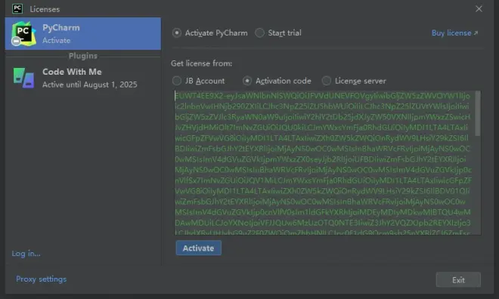Select the PyCharm Activate entry in list

tap(83, 34)
